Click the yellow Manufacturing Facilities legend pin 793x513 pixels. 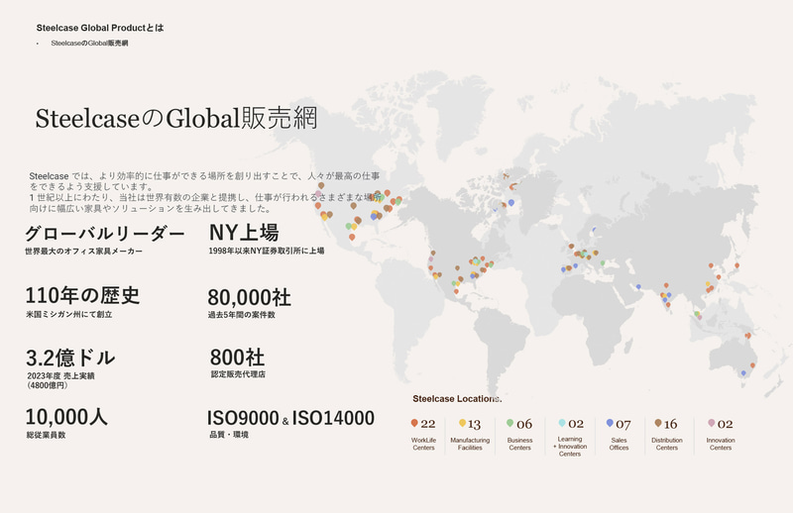[x=462, y=423]
